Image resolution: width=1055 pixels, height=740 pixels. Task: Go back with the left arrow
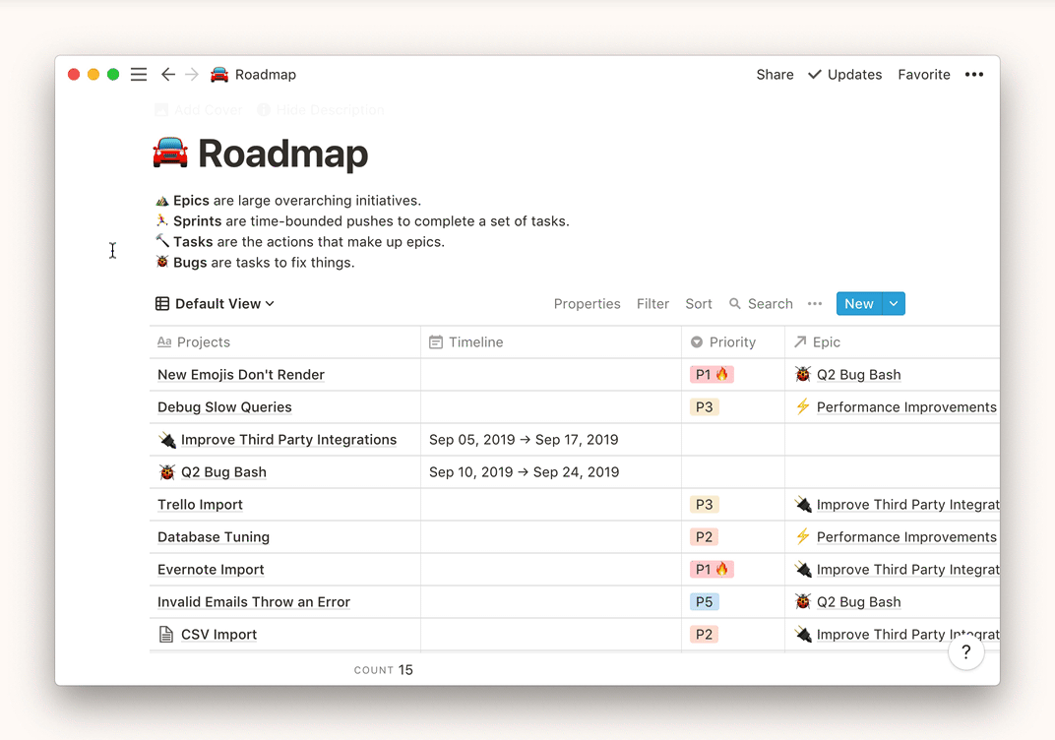[x=168, y=75]
